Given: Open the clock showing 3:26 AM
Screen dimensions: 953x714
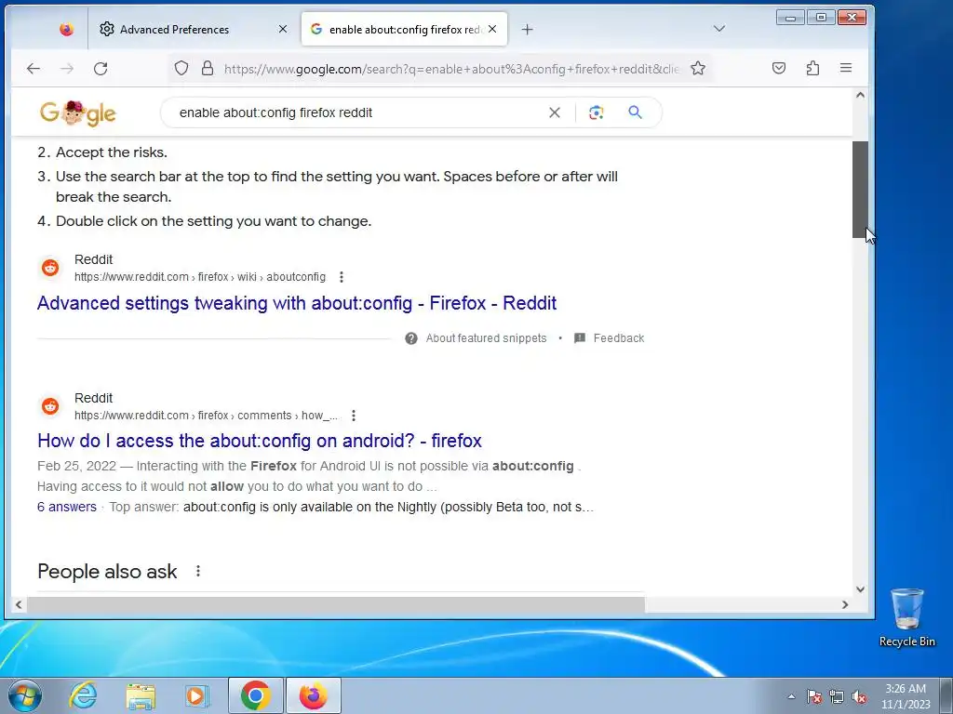Looking at the screenshot, I should (906, 696).
